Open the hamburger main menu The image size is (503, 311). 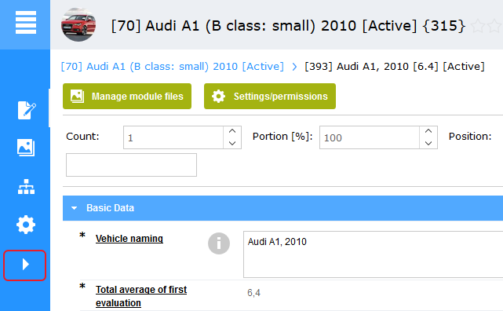26,23
